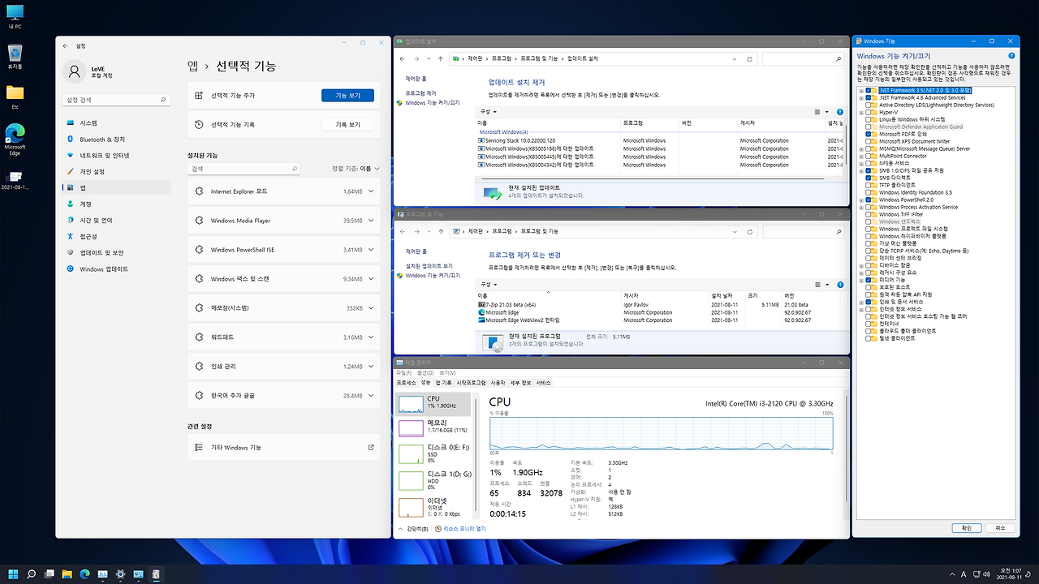The height and width of the screenshot is (584, 1039).
Task: Click the Settings gear icon on taskbar
Action: coord(120,574)
